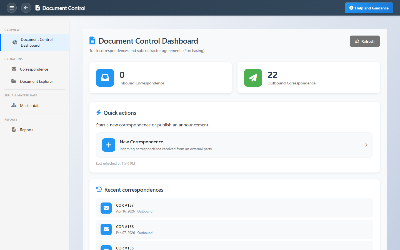400x250 pixels.
Task: Click the green paper plane Outbound icon
Action: pyautogui.click(x=253, y=78)
